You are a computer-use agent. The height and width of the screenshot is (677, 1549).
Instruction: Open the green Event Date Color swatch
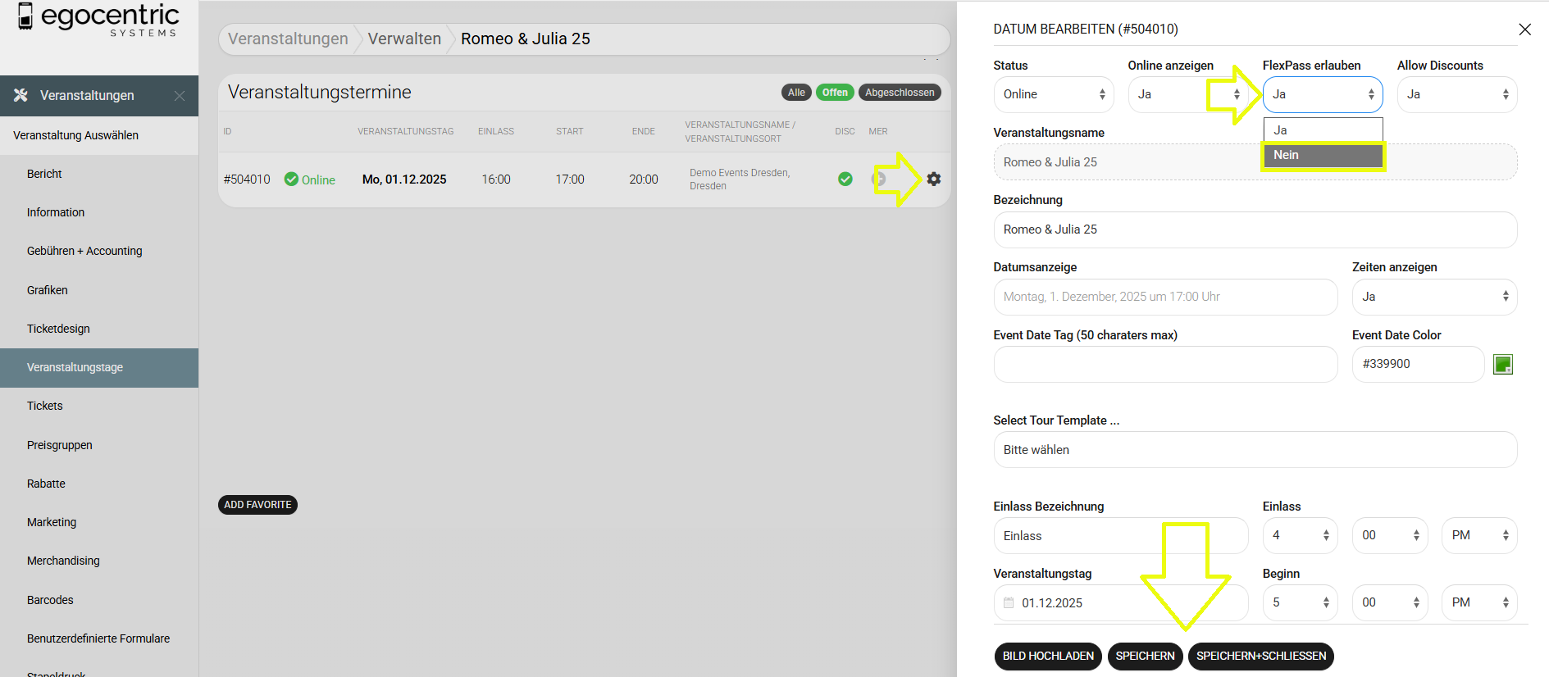tap(1502, 364)
